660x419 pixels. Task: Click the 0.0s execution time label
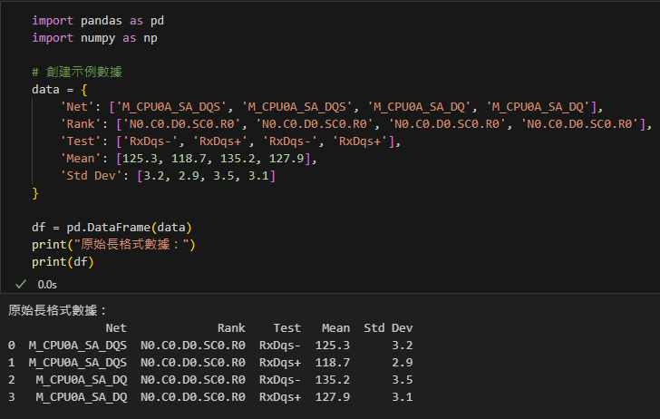(47, 285)
